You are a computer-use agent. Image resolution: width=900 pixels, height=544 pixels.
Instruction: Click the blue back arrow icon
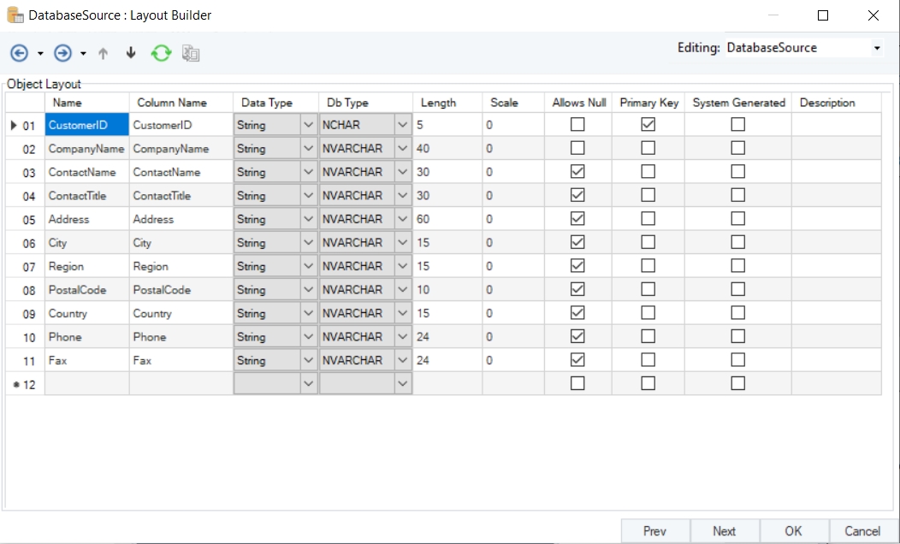coord(19,53)
